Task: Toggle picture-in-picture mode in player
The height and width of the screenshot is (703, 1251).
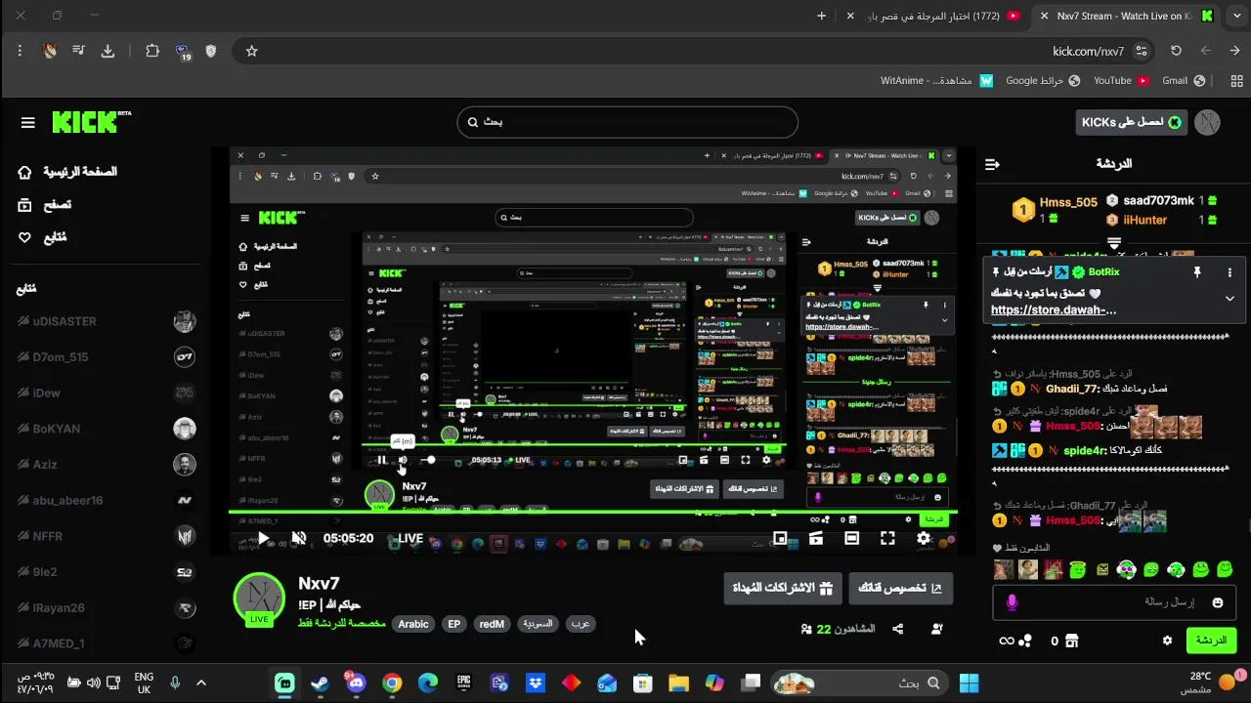Action: tap(780, 538)
